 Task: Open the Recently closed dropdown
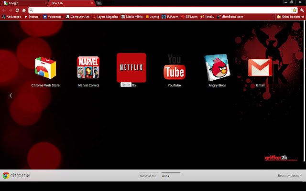click(290, 176)
